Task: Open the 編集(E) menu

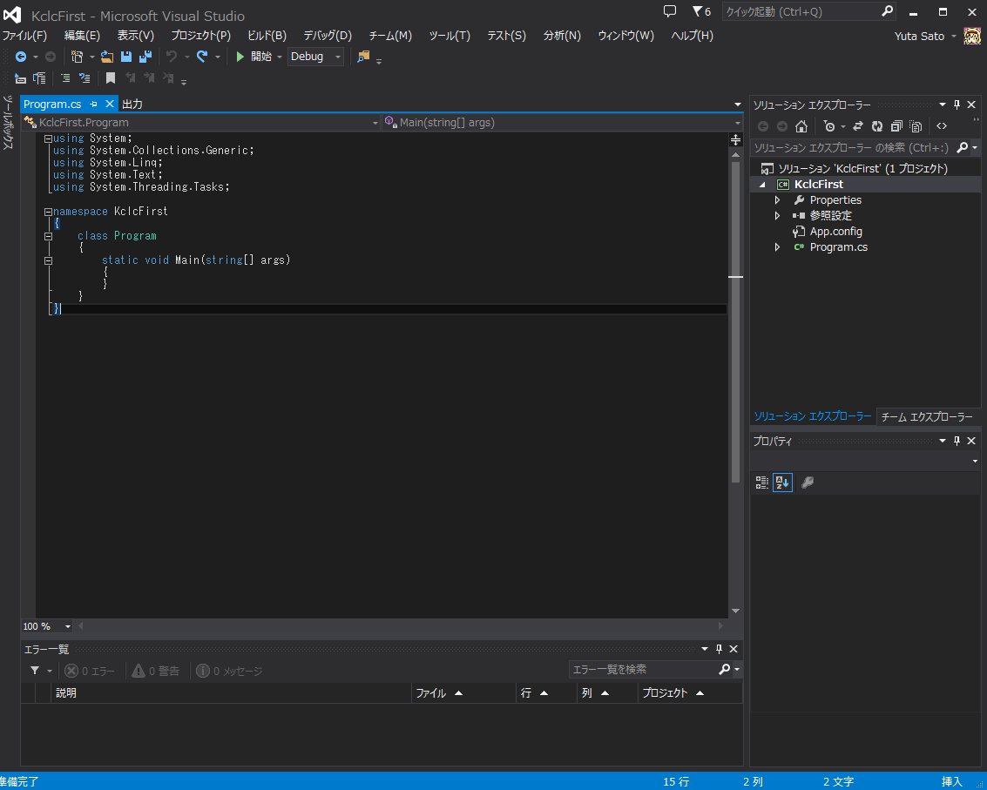Action: (82, 36)
